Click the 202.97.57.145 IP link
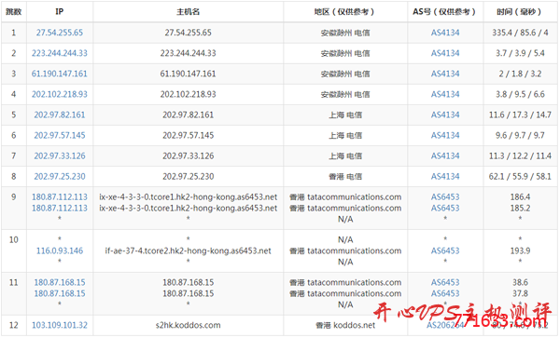This screenshot has width=560, height=338. point(60,135)
